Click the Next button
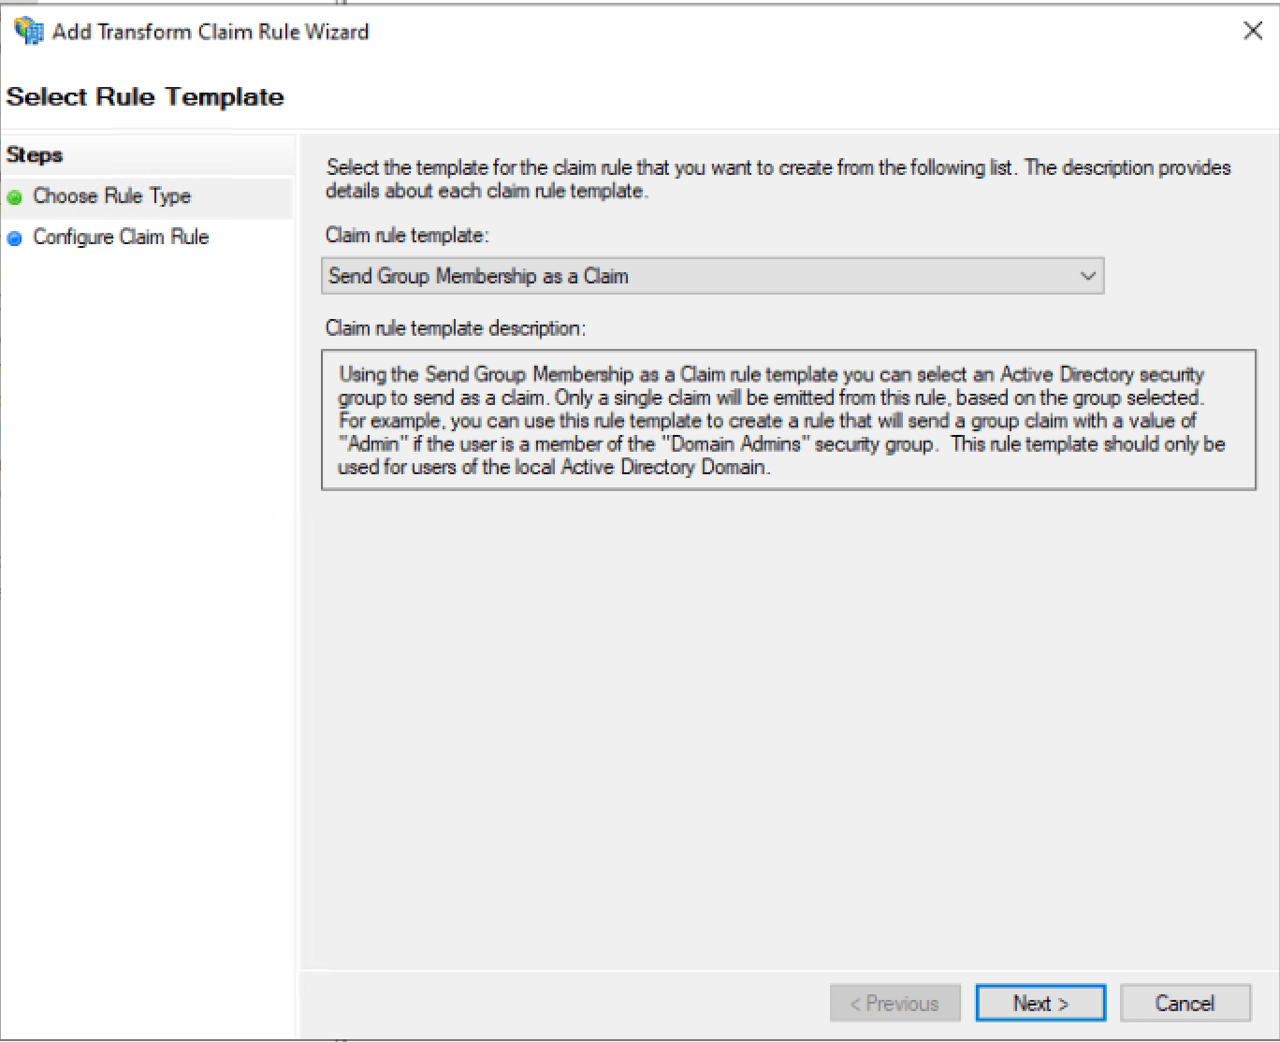The width and height of the screenshot is (1280, 1042). (1040, 1002)
